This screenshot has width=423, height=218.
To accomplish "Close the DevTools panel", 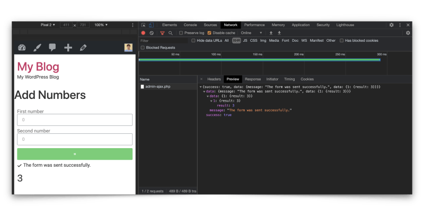I will point(408,25).
